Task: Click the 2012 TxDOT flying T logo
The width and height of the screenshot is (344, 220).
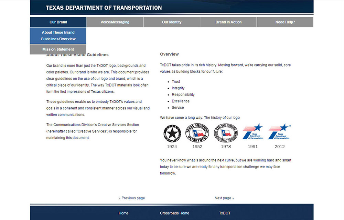Action: click(279, 131)
